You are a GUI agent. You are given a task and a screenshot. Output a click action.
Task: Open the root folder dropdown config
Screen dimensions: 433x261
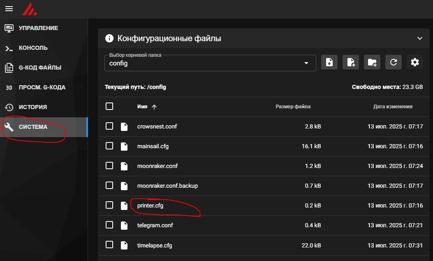pyautogui.click(x=210, y=63)
